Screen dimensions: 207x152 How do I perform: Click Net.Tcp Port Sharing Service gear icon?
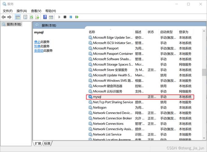coord(90,102)
